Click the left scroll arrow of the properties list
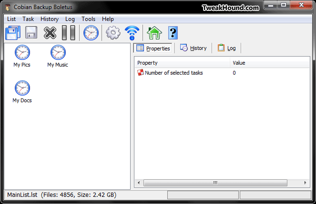The height and width of the screenshot is (204, 316). tap(139, 183)
